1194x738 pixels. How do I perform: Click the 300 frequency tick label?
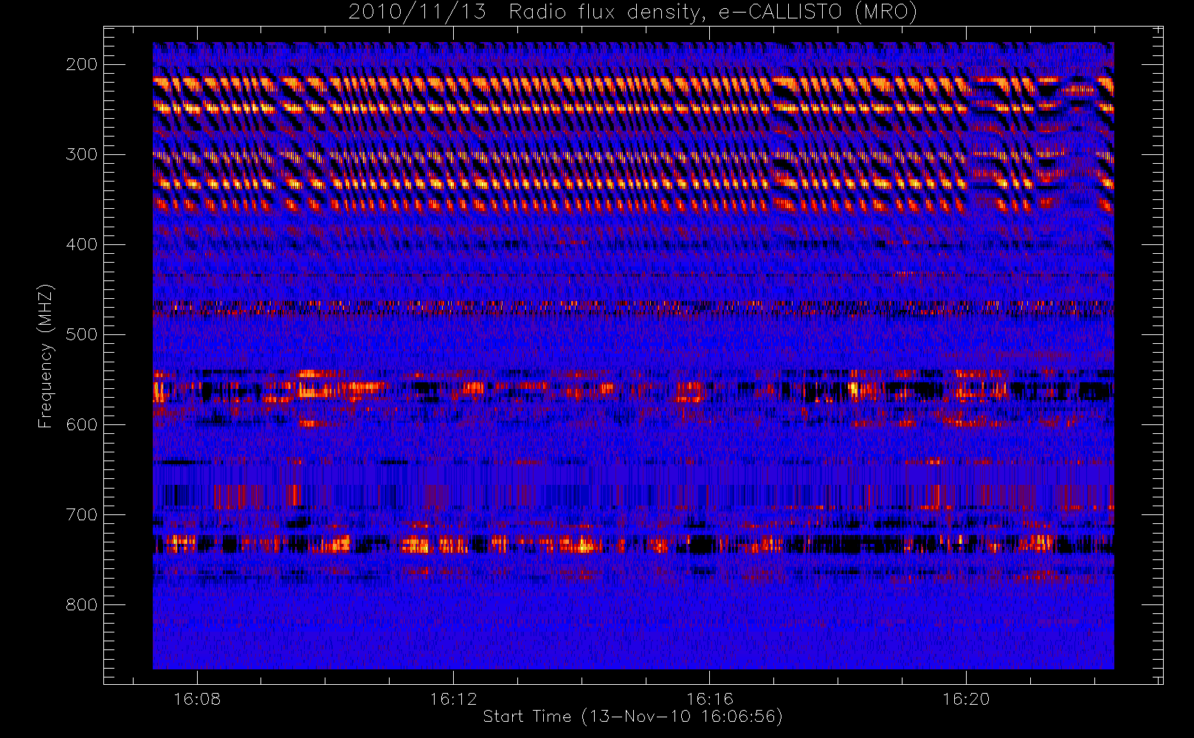pyautogui.click(x=82, y=154)
